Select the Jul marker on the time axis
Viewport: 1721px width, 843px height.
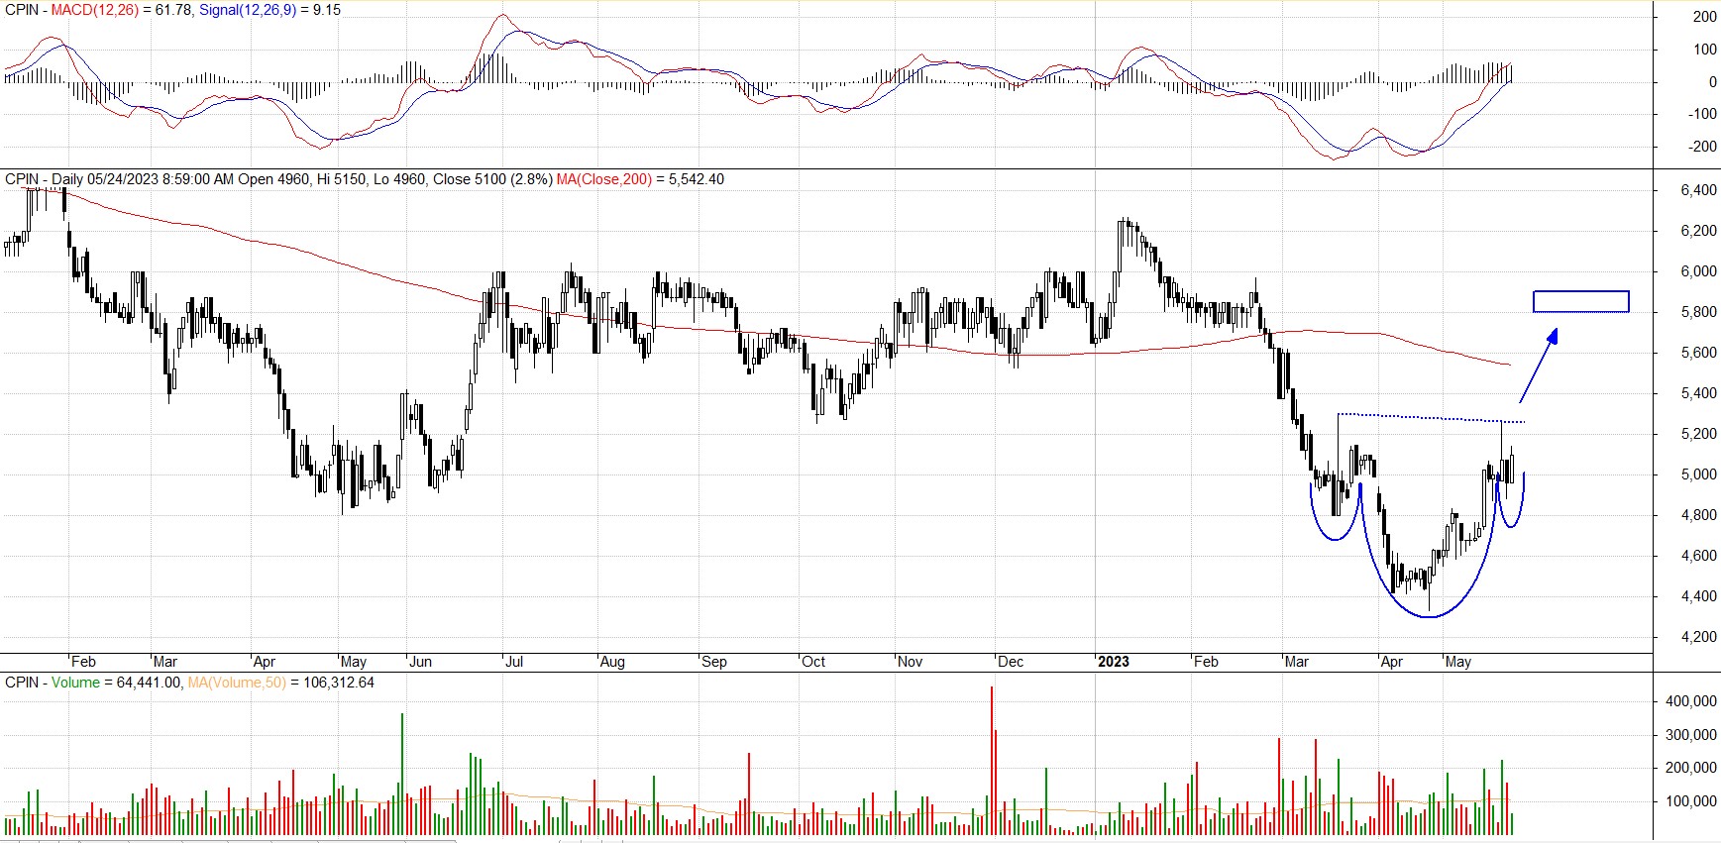click(513, 662)
